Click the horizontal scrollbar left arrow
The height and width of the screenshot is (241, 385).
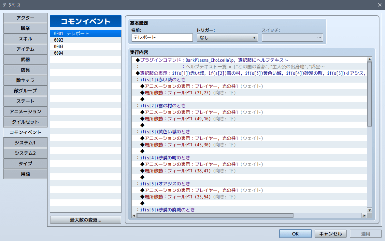134,216
